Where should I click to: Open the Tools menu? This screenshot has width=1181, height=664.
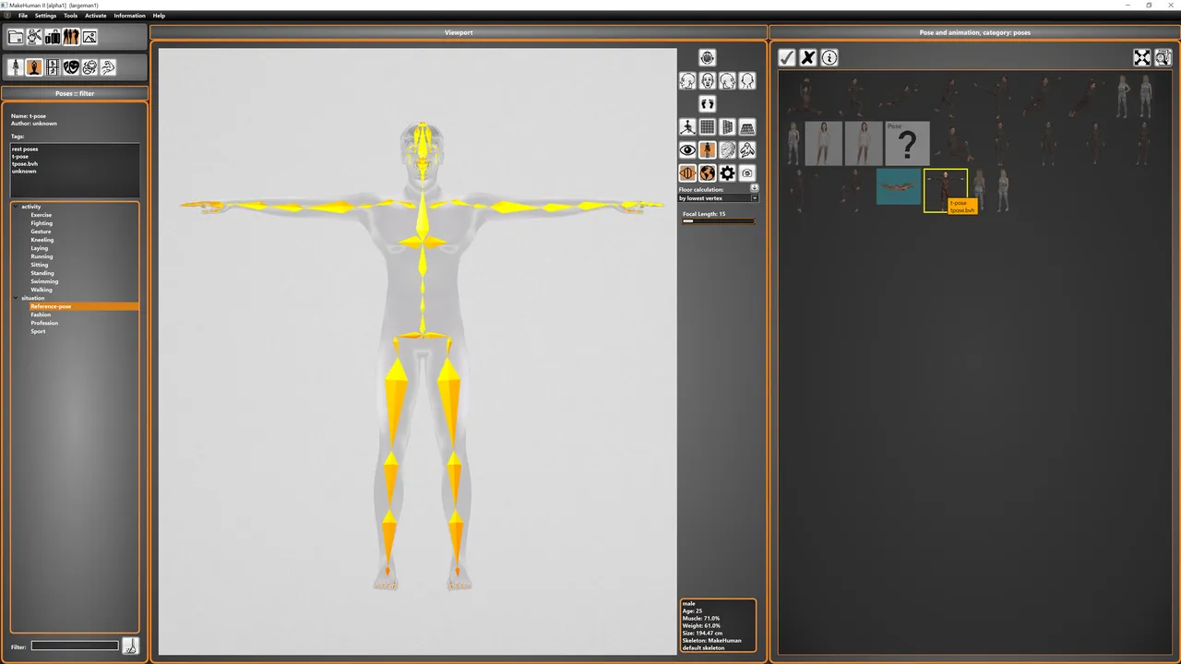click(x=70, y=16)
